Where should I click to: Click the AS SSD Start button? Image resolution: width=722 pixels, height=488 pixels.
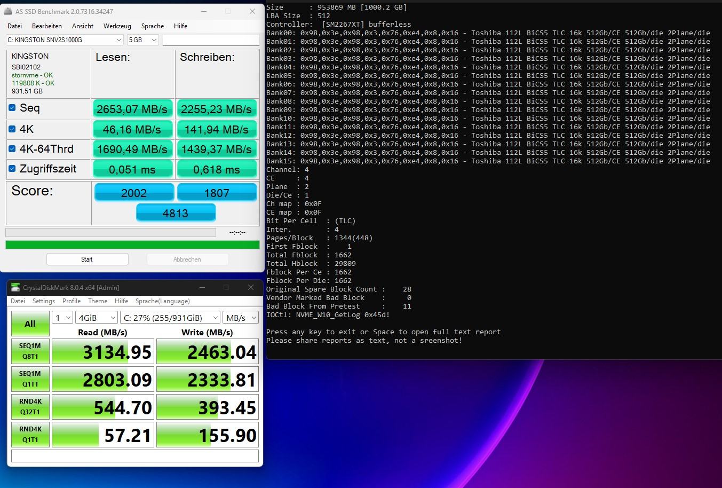87,259
